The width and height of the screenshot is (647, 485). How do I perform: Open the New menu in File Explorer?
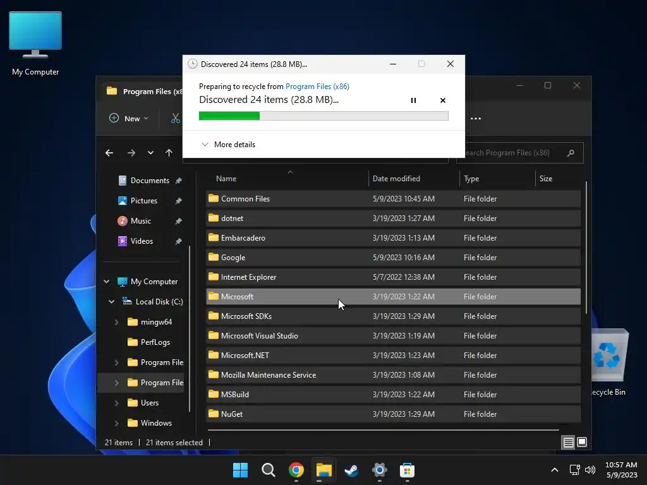tap(129, 118)
